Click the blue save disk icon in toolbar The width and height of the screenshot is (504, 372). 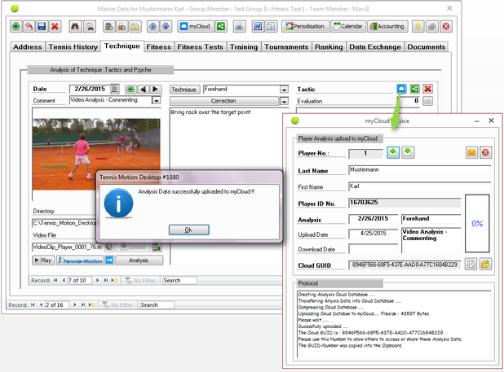[42, 26]
